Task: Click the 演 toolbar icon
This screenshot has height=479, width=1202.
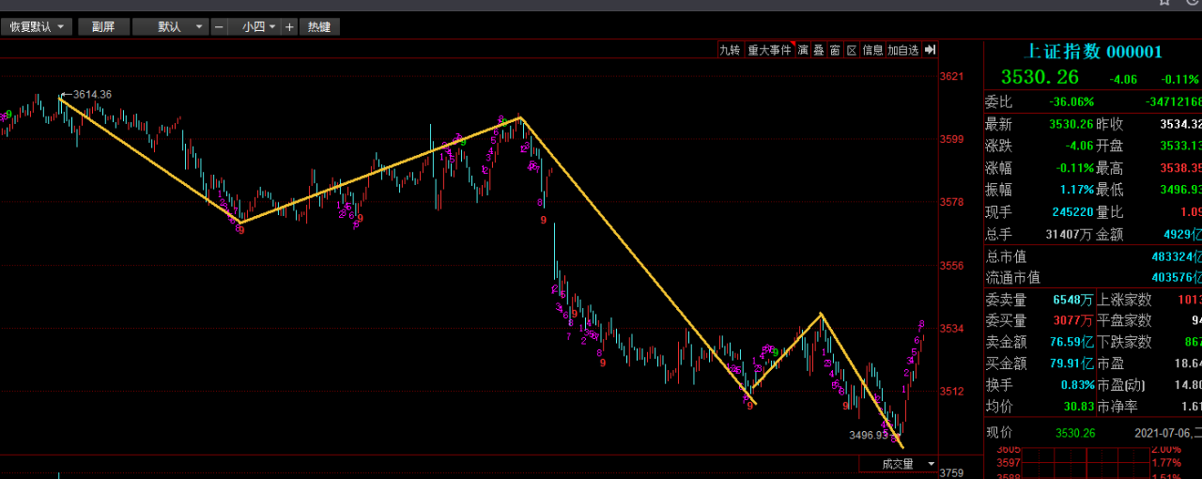Action: [x=803, y=50]
